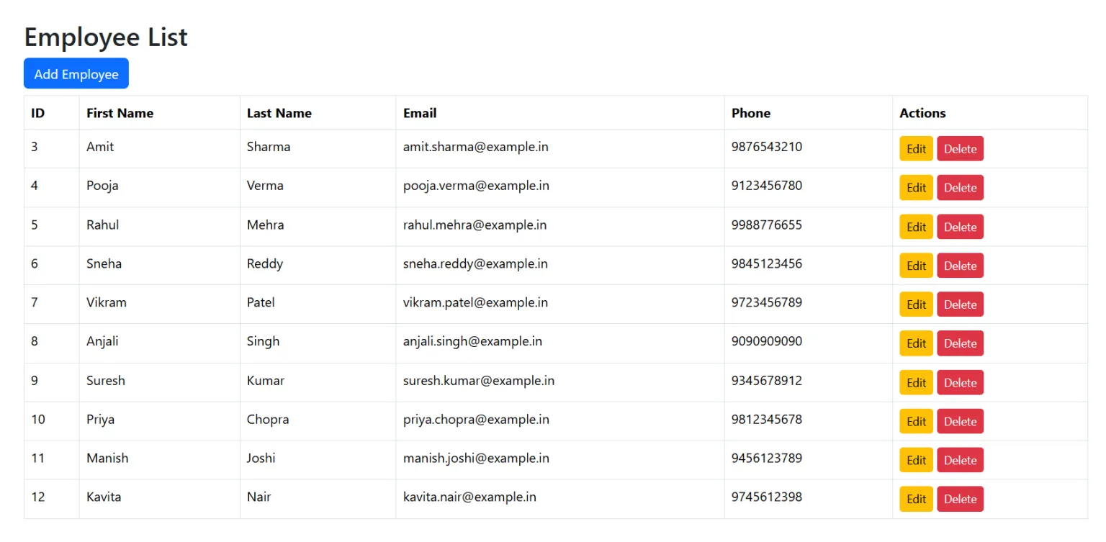The image size is (1106, 542).
Task: Click the Phone column header
Action: tap(751, 113)
